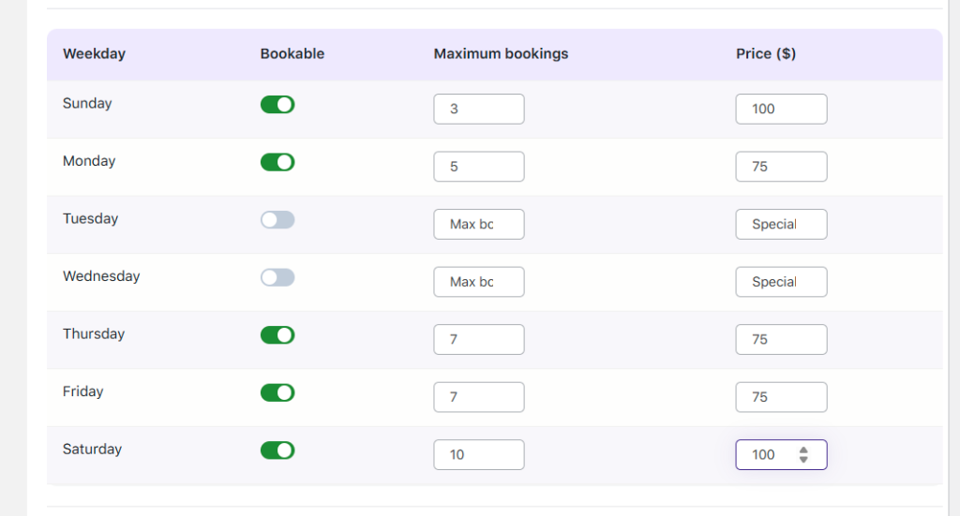Enable bookings for Tuesday
This screenshot has width=960, height=516.
pos(277,220)
